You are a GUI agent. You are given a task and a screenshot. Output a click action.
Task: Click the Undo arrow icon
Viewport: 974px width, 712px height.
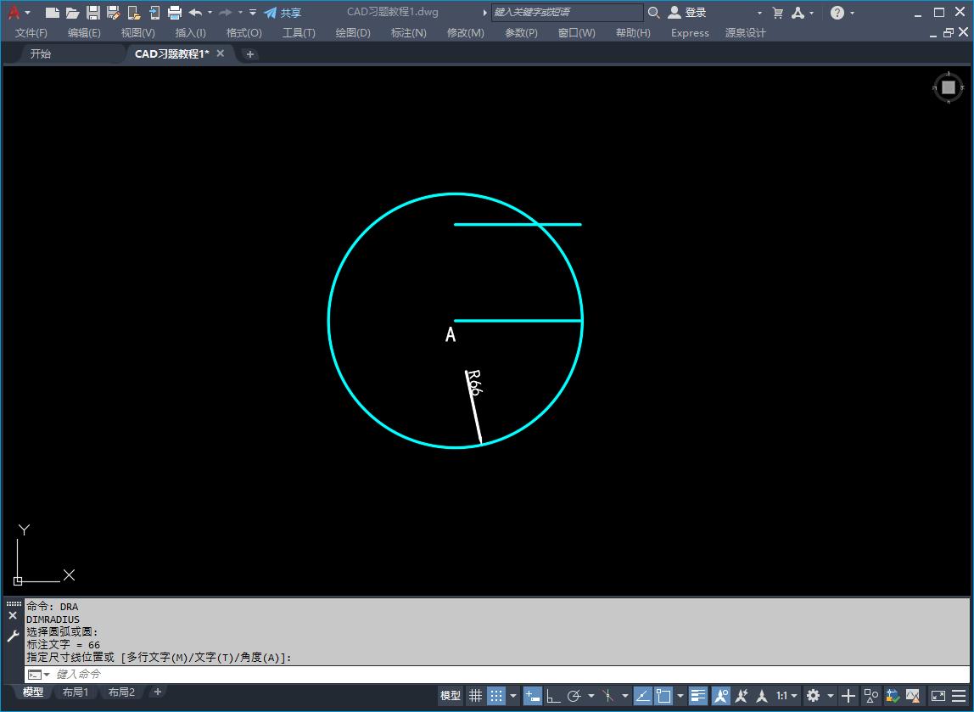[193, 13]
